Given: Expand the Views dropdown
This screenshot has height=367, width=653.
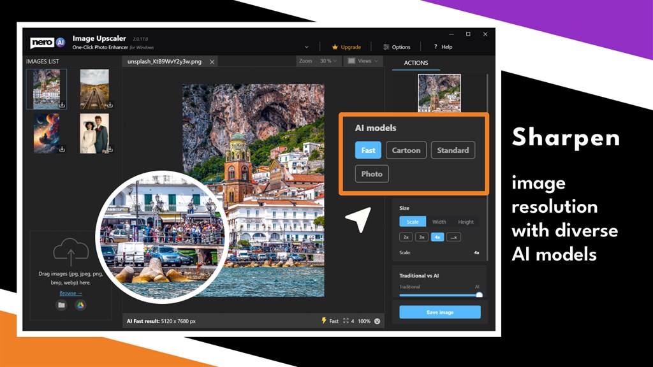Looking at the screenshot, I should point(363,61).
